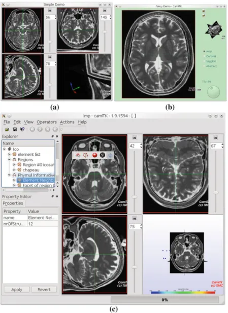Click the stepper arrows on the 75 spinbox

pyautogui.click(x=141, y=227)
